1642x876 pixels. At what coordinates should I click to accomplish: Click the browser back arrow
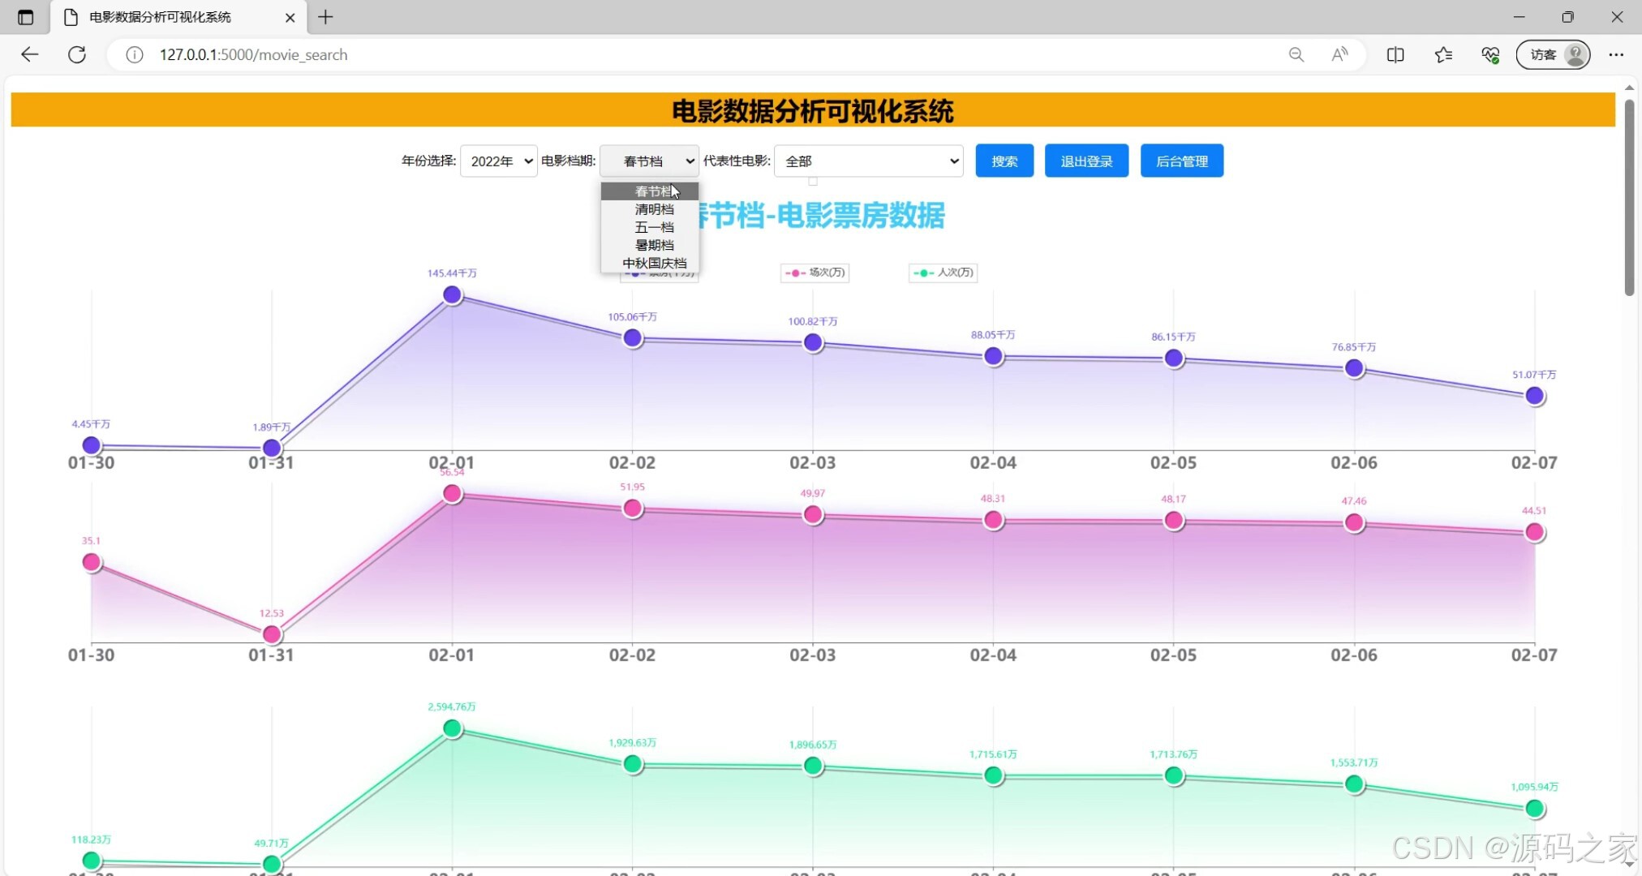tap(30, 54)
